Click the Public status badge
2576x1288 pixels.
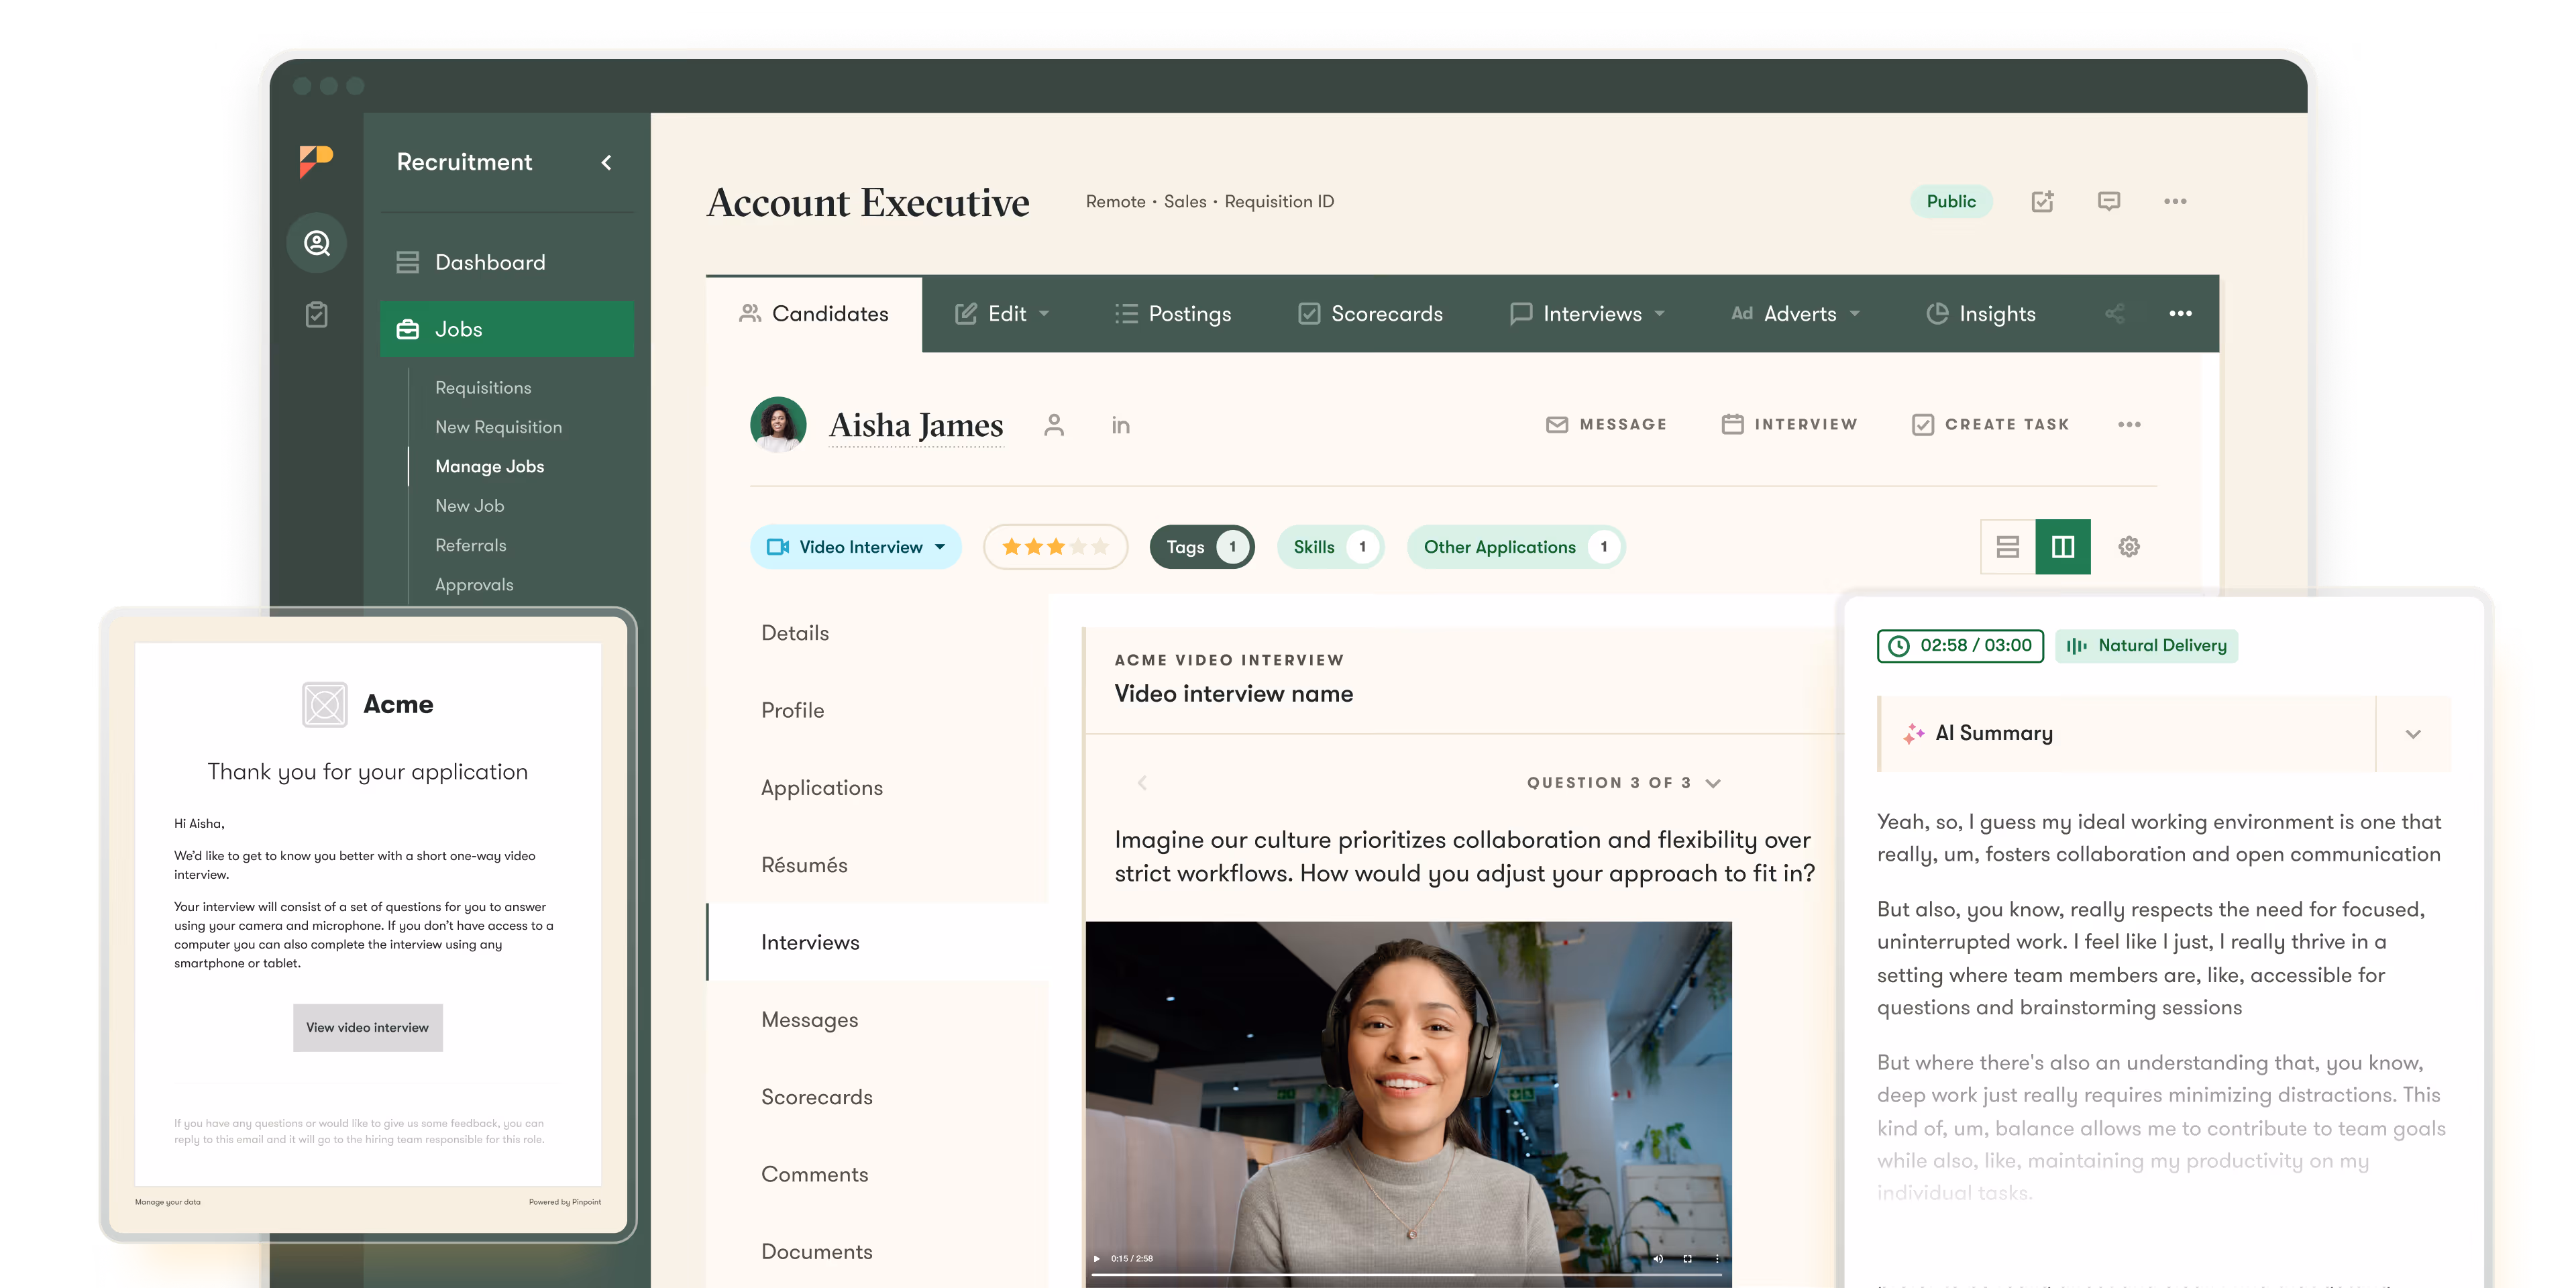pos(1950,201)
